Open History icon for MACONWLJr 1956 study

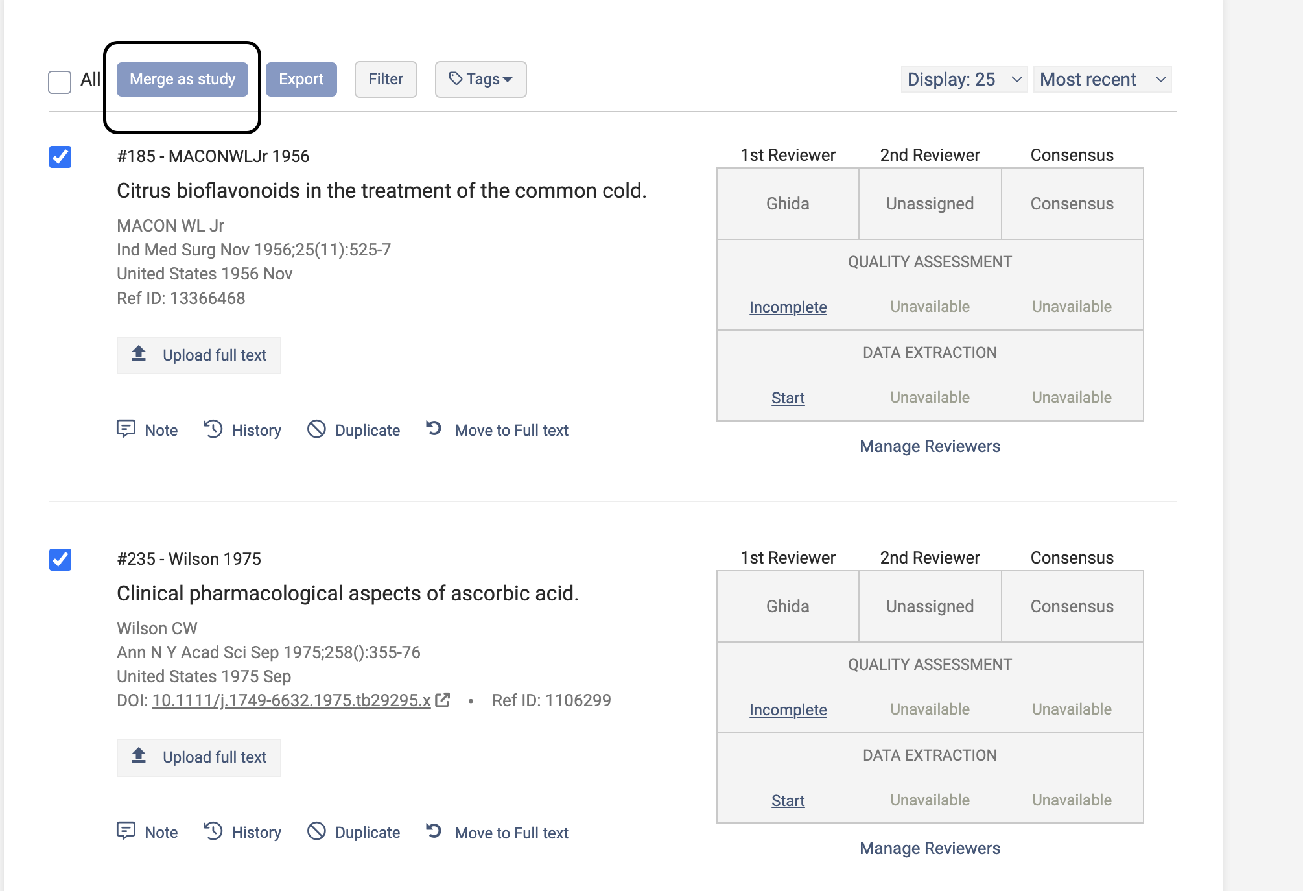213,429
